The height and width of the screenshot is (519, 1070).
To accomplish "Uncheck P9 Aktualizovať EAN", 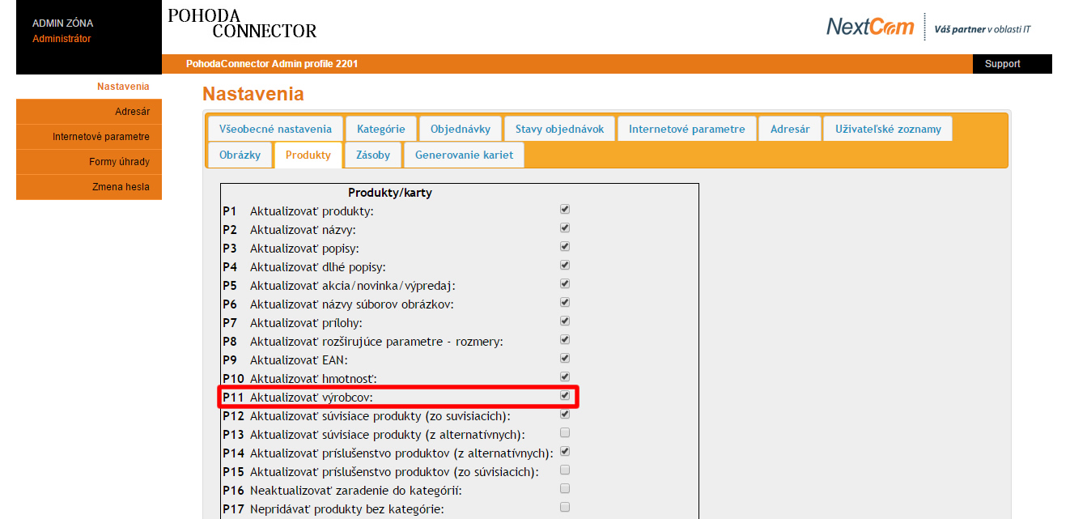I will (565, 358).
